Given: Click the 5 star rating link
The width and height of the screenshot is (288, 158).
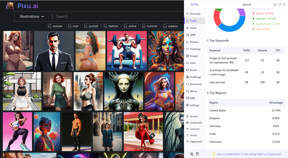Looking at the screenshot, I should tap(249, 154).
